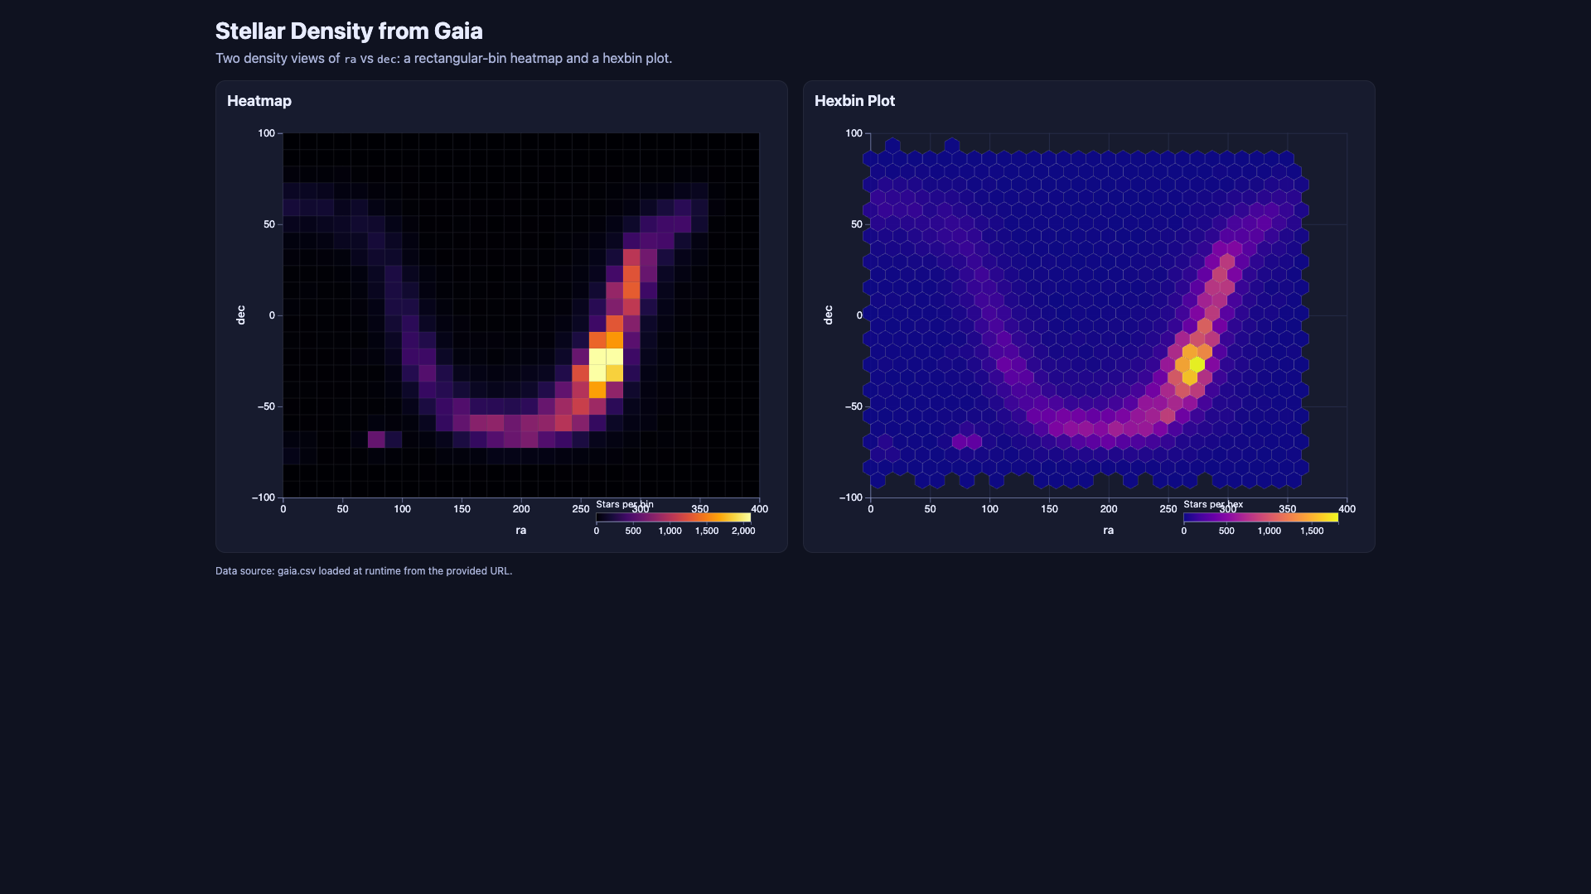The image size is (1591, 894).
Task: Click the heatmap y-axis tick 100
Action: click(x=266, y=133)
